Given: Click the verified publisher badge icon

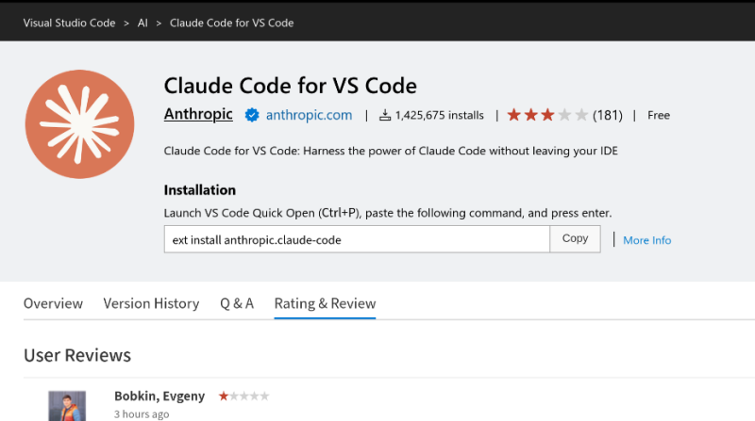Looking at the screenshot, I should tap(252, 115).
